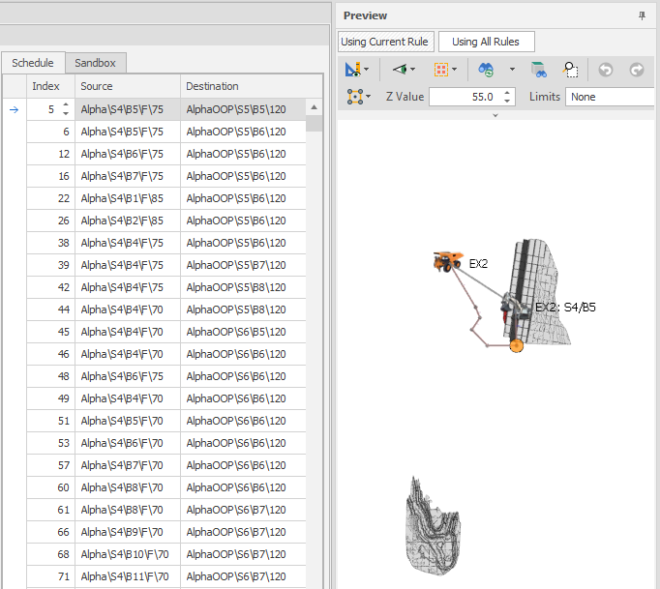Expand the chevron below the preview toolbar
This screenshot has width=660, height=589.
(495, 115)
